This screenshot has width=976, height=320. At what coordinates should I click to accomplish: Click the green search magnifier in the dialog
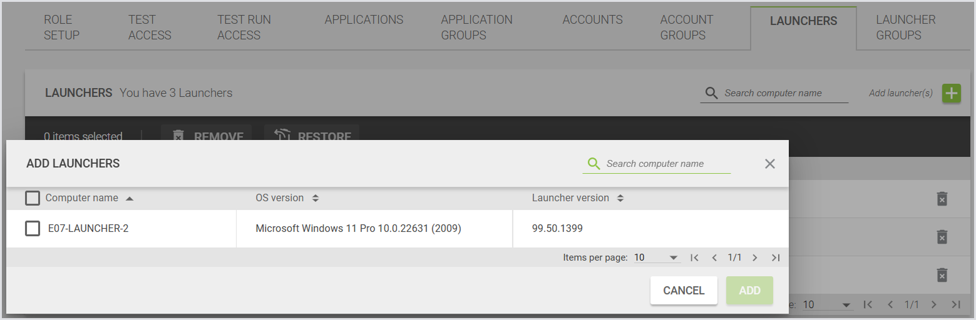[x=593, y=164]
